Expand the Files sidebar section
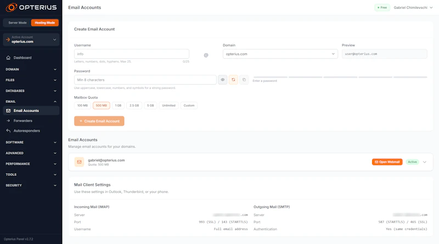 click(x=31, y=80)
